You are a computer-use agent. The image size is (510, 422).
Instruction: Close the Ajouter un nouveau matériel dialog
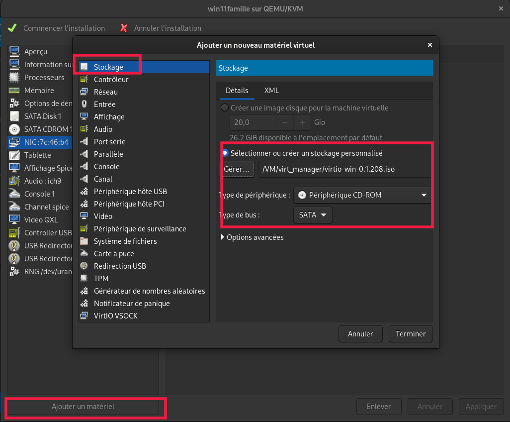(429, 45)
